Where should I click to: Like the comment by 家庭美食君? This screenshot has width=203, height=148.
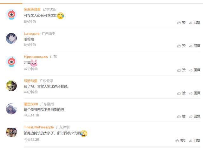click(181, 23)
